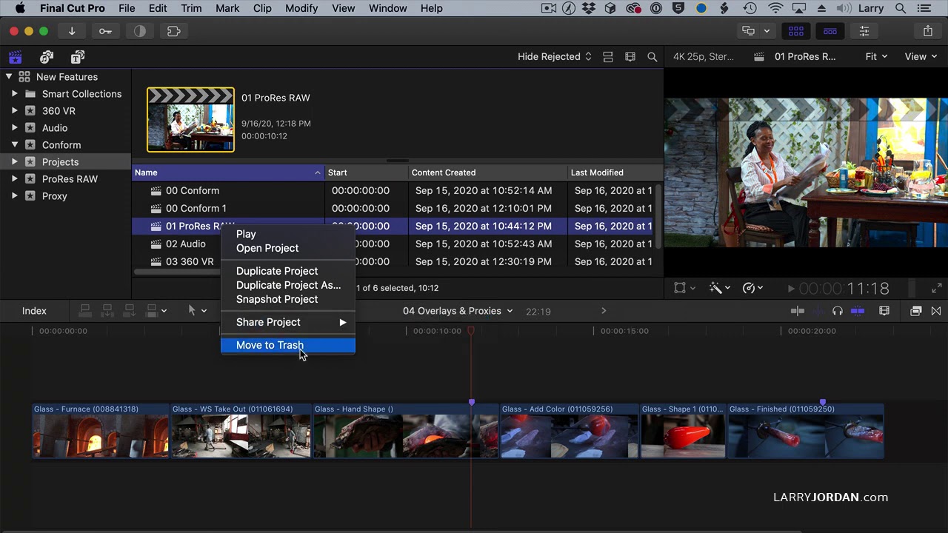Open Spotlight search in menu bar

(901, 8)
